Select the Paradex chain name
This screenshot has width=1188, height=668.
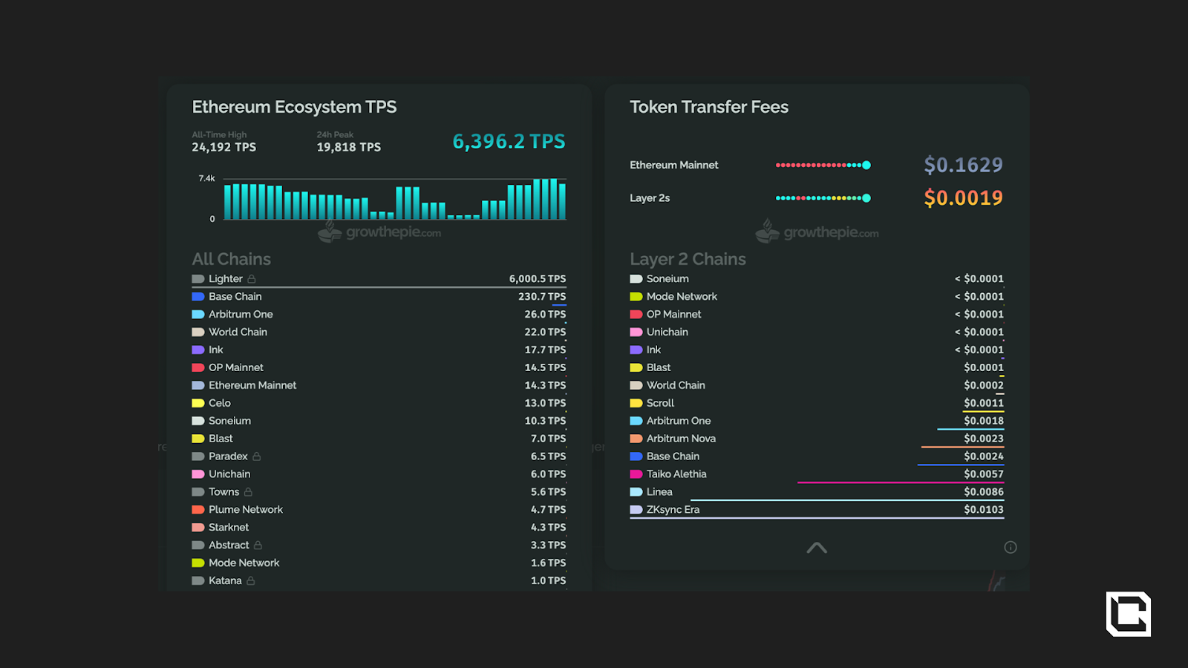point(228,456)
